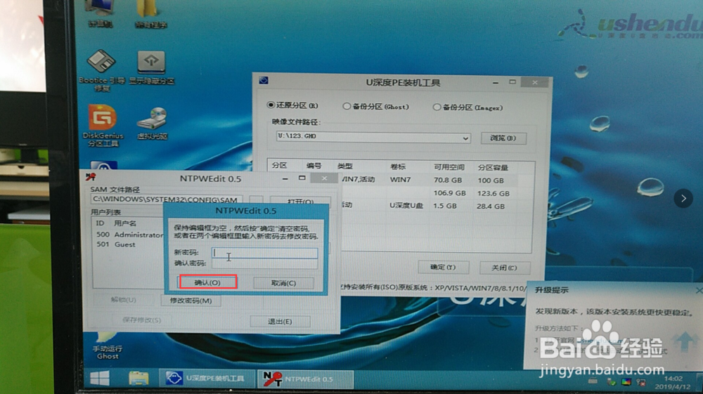This screenshot has height=394, width=703.
Task: Select backup partition (Ghost) radio button
Action: [x=346, y=106]
